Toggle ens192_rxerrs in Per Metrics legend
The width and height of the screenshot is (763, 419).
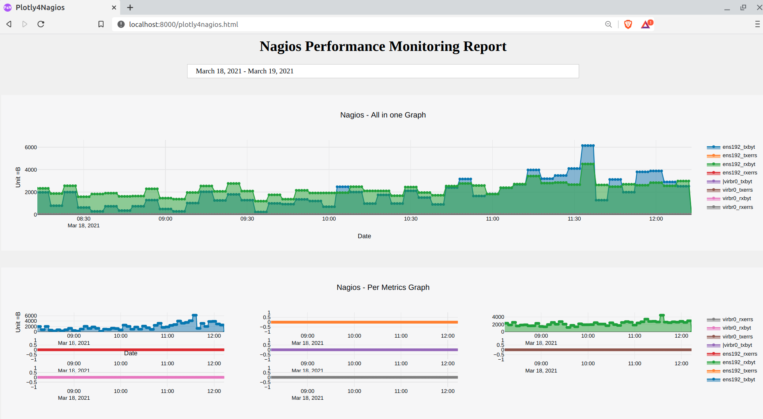click(732, 354)
